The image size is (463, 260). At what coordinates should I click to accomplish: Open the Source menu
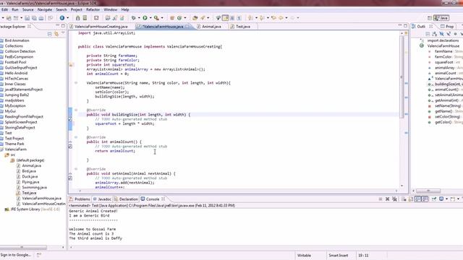(28, 9)
